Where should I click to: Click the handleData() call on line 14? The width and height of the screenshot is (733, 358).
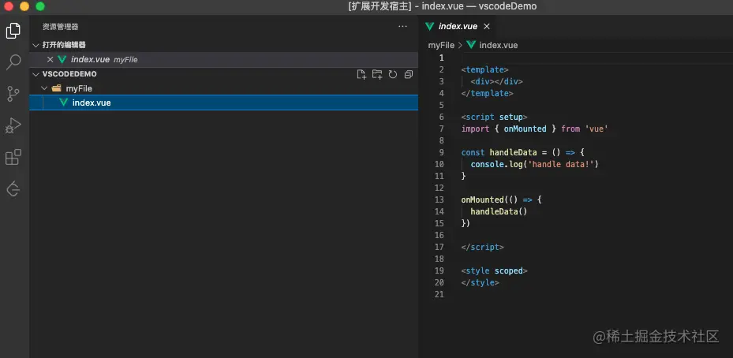[x=499, y=211]
